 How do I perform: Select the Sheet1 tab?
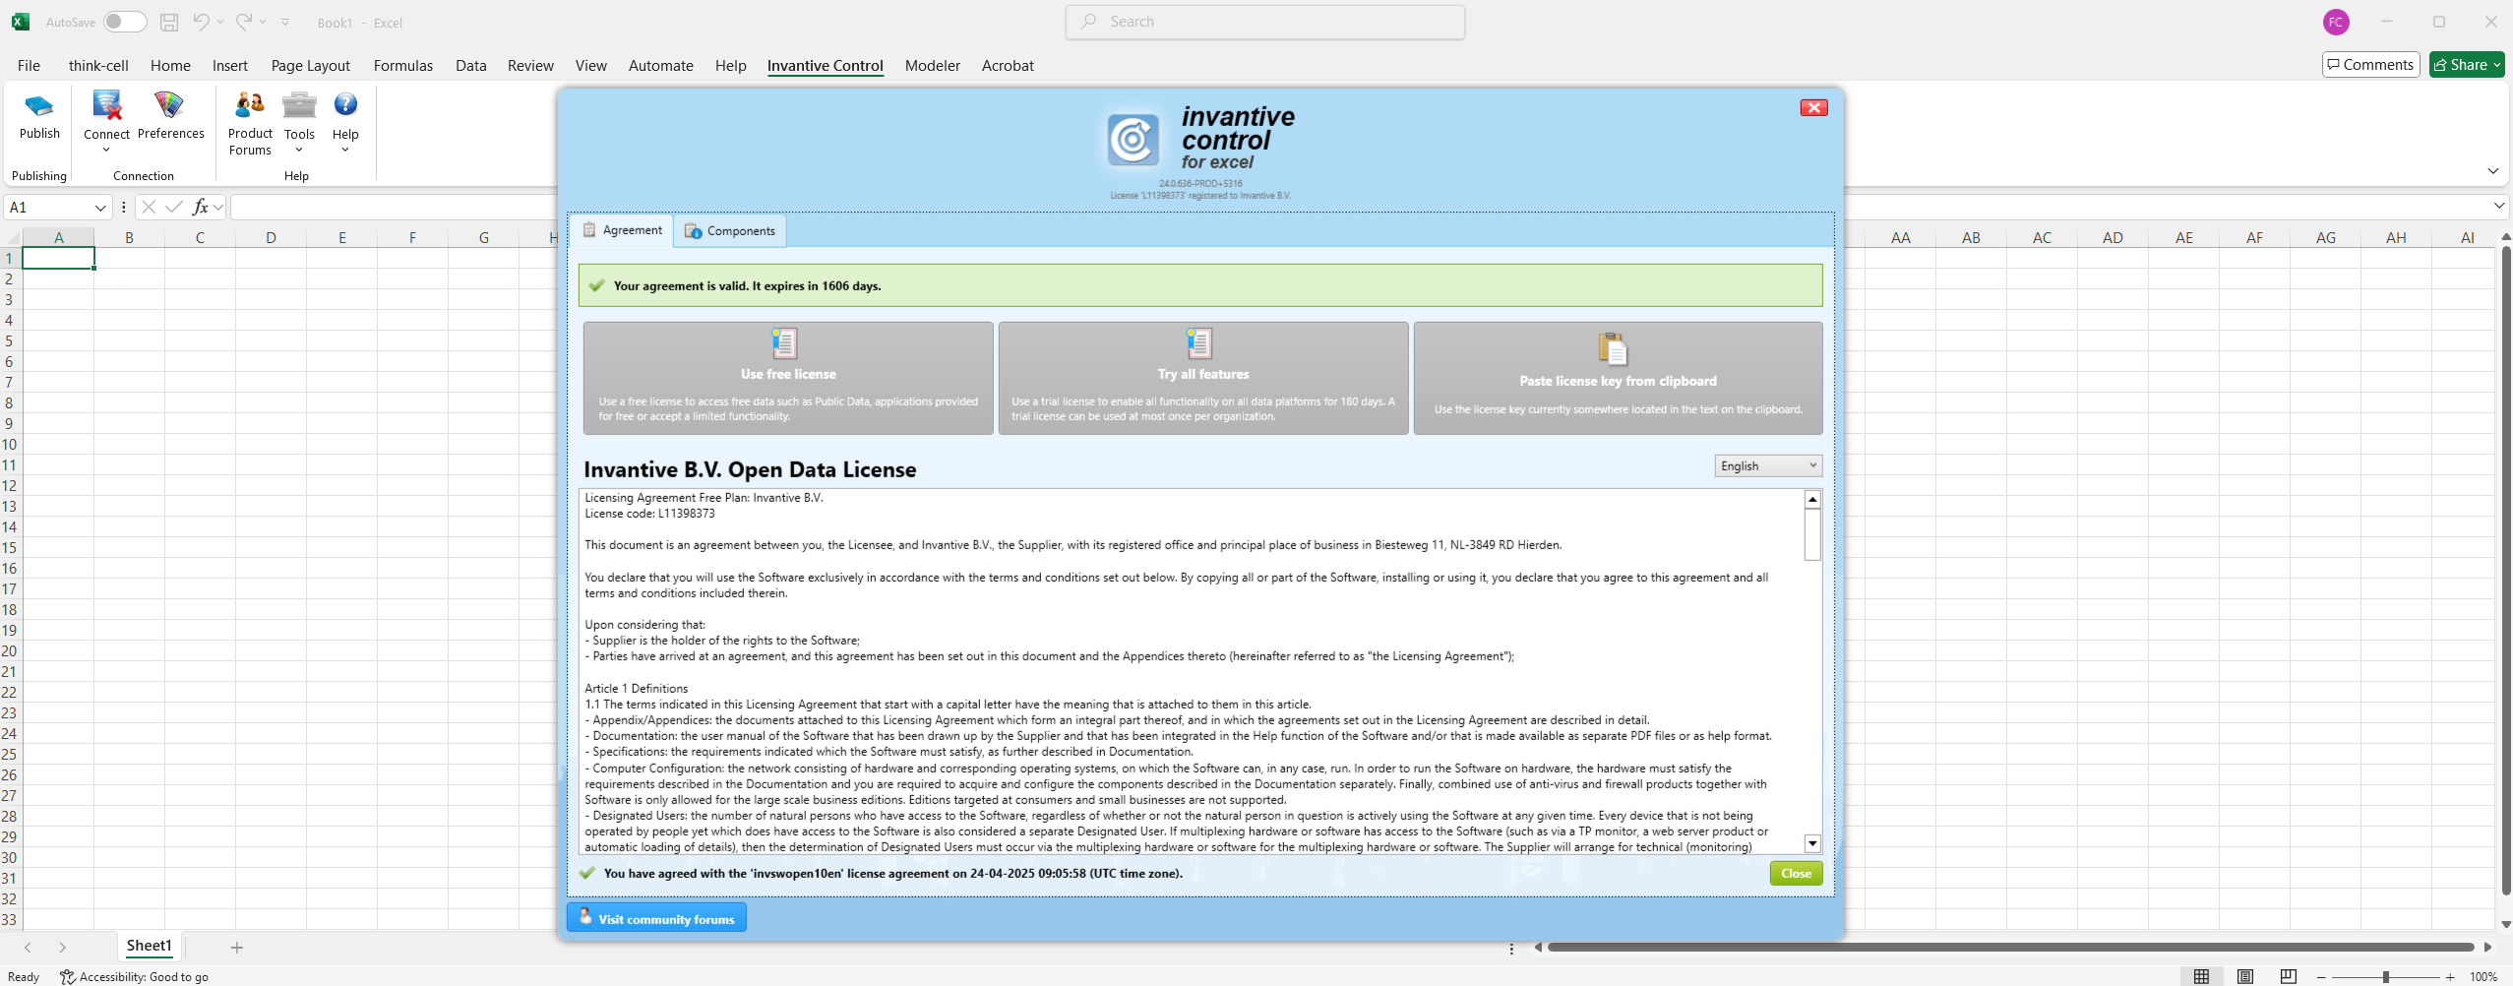[149, 946]
